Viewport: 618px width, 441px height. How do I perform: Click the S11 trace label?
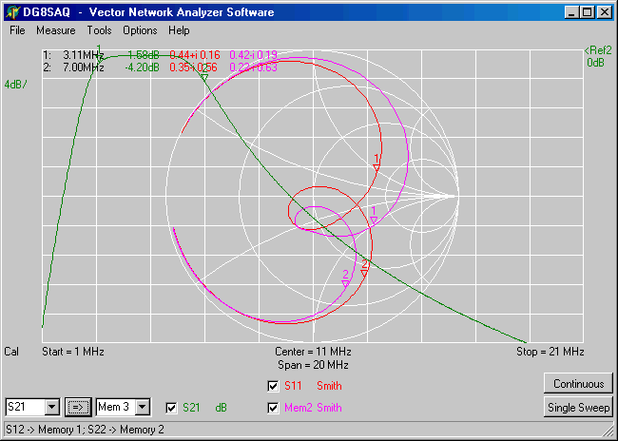pos(293,386)
